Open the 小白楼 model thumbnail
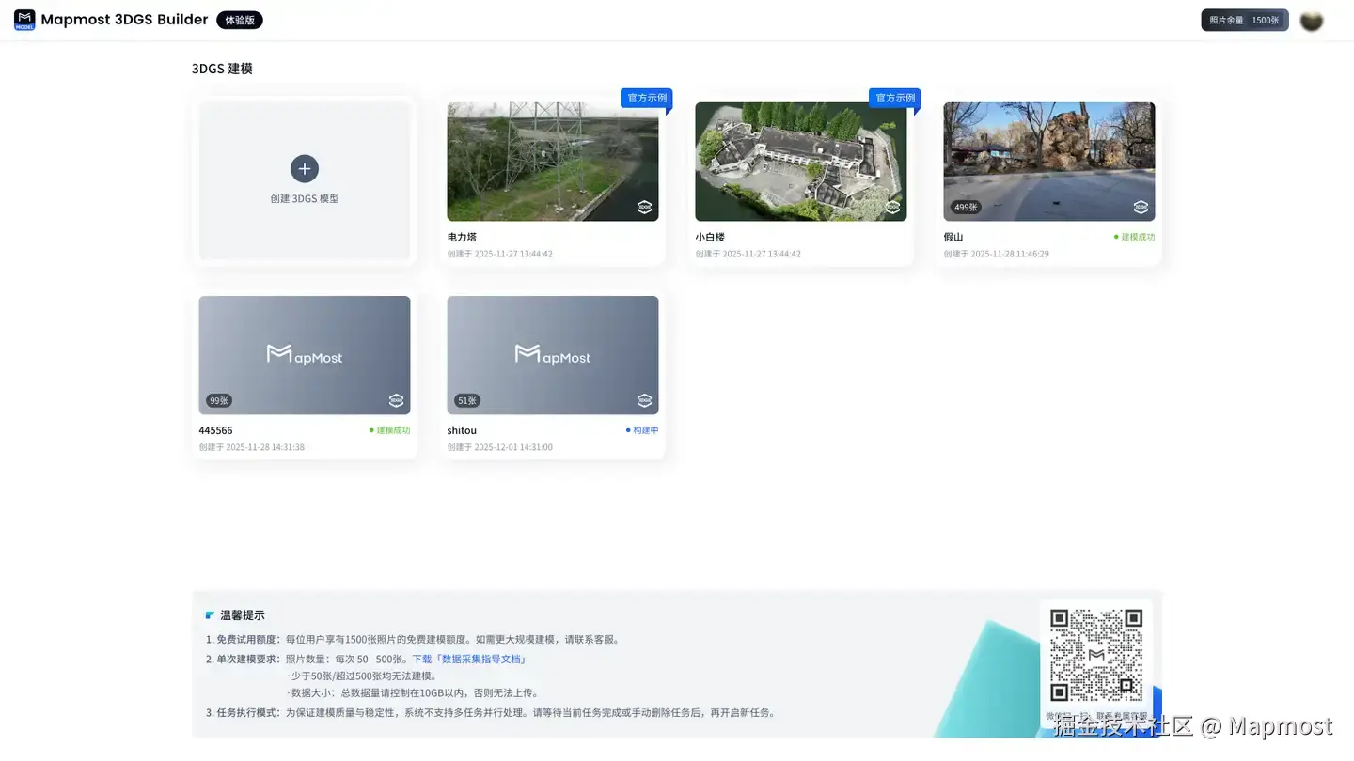Viewport: 1354px width, 761px height. [x=801, y=162]
